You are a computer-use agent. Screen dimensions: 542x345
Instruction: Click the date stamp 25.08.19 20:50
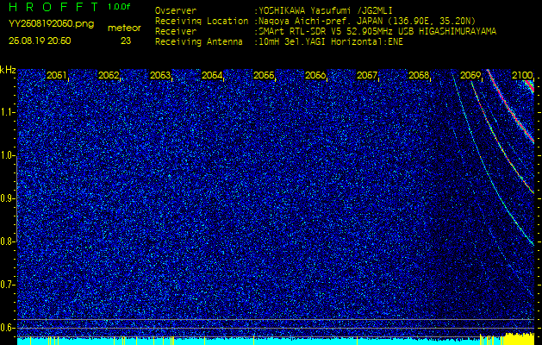(40, 41)
